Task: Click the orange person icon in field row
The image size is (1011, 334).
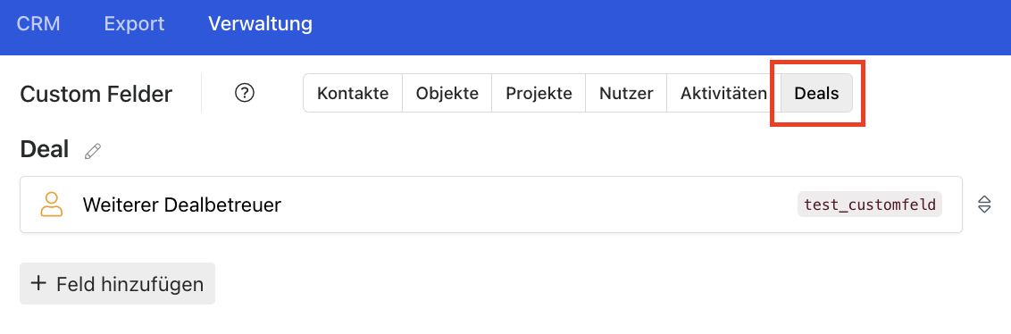Action: click(x=52, y=205)
